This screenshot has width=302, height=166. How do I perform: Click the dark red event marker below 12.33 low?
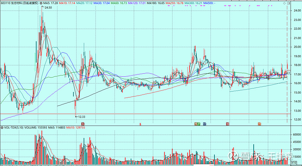point(83,124)
